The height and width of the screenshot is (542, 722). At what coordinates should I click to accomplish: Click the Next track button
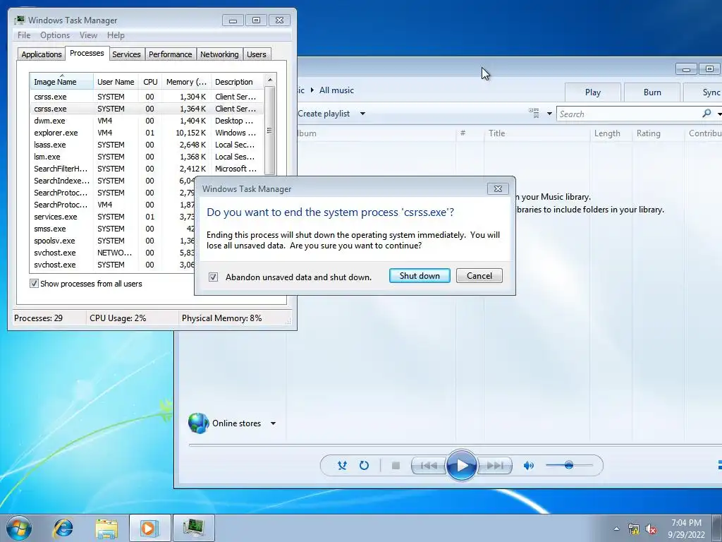496,466
